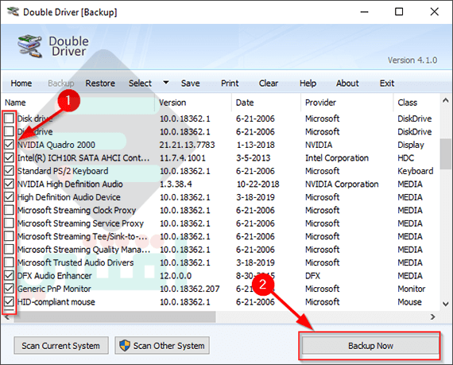Open the Select dropdown arrow
Image resolution: width=453 pixels, height=365 pixels.
pyautogui.click(x=166, y=83)
